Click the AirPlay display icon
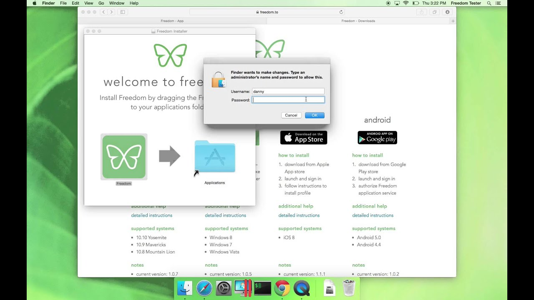The width and height of the screenshot is (534, 300). [x=397, y=3]
